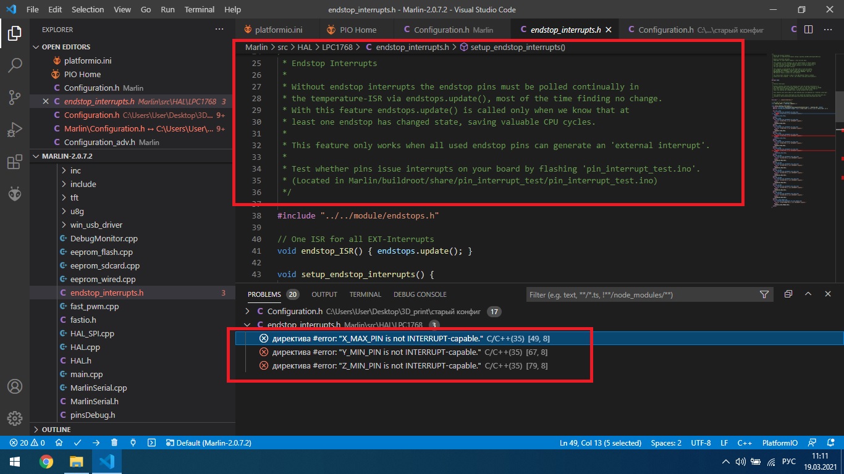Open the Selection menu

(88, 9)
